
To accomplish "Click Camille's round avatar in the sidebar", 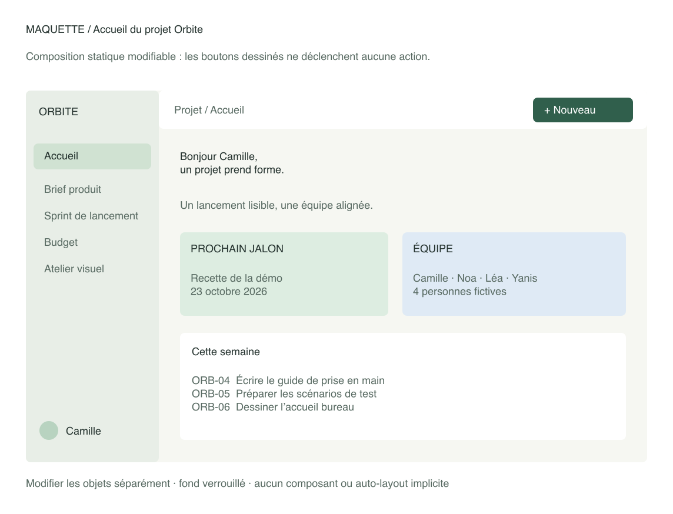I will tap(48, 430).
